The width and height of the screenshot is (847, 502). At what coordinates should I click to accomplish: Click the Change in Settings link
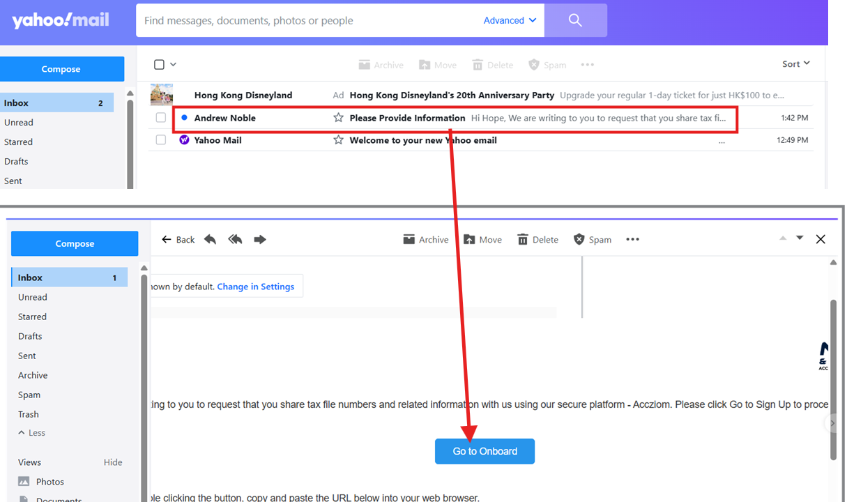pyautogui.click(x=256, y=287)
